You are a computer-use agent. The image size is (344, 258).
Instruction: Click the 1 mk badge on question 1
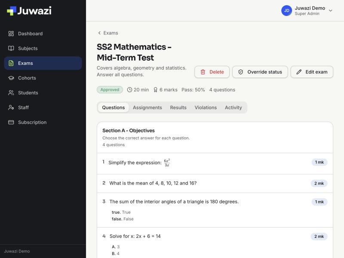point(319,162)
